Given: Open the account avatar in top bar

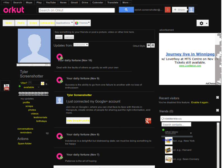Looking at the screenshot, I should 191,10.
